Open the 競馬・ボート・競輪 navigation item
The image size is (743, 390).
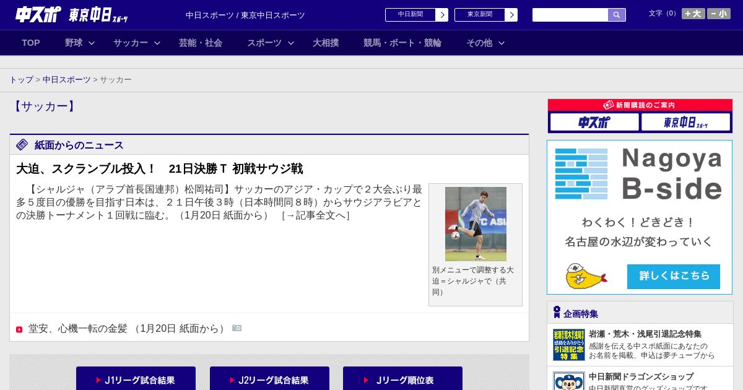coord(402,43)
